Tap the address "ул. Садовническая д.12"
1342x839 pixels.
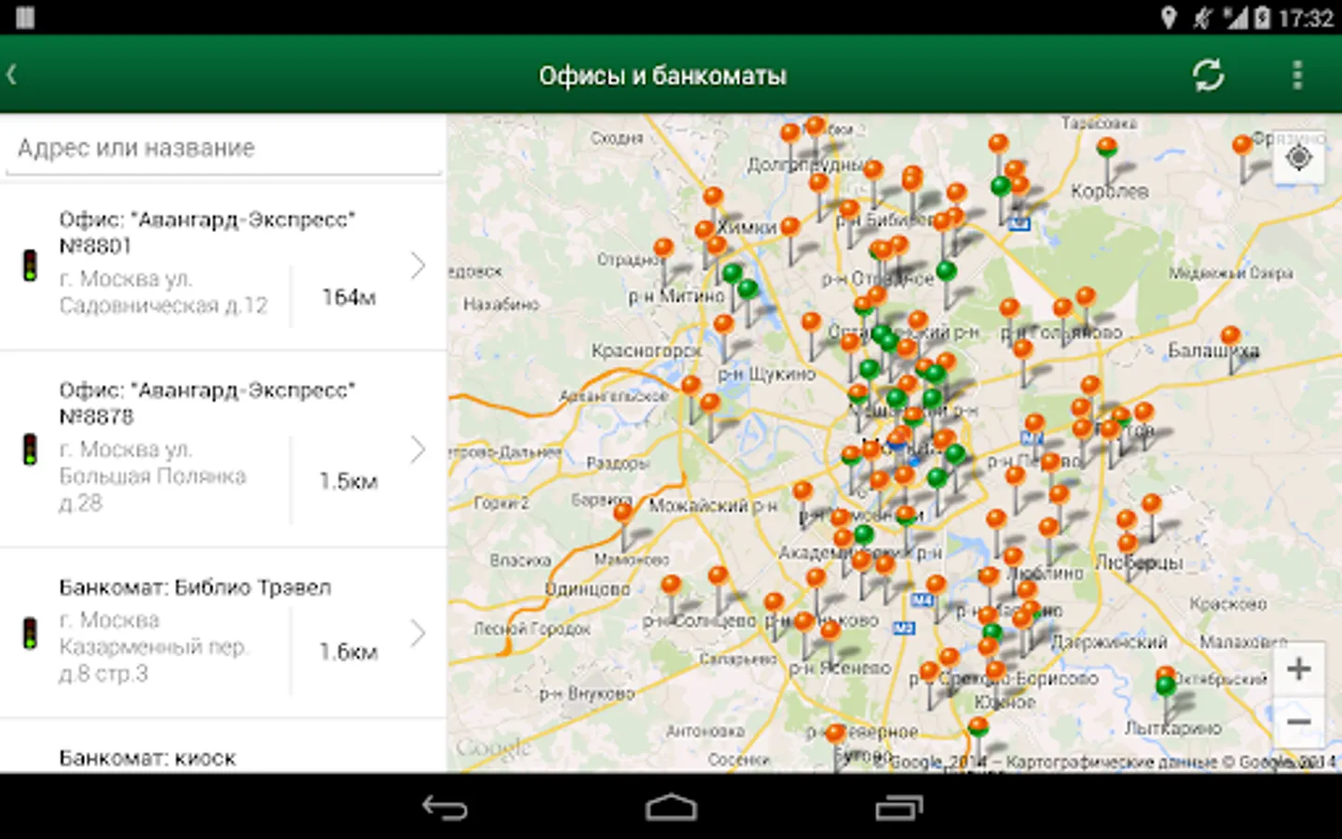[x=163, y=292]
